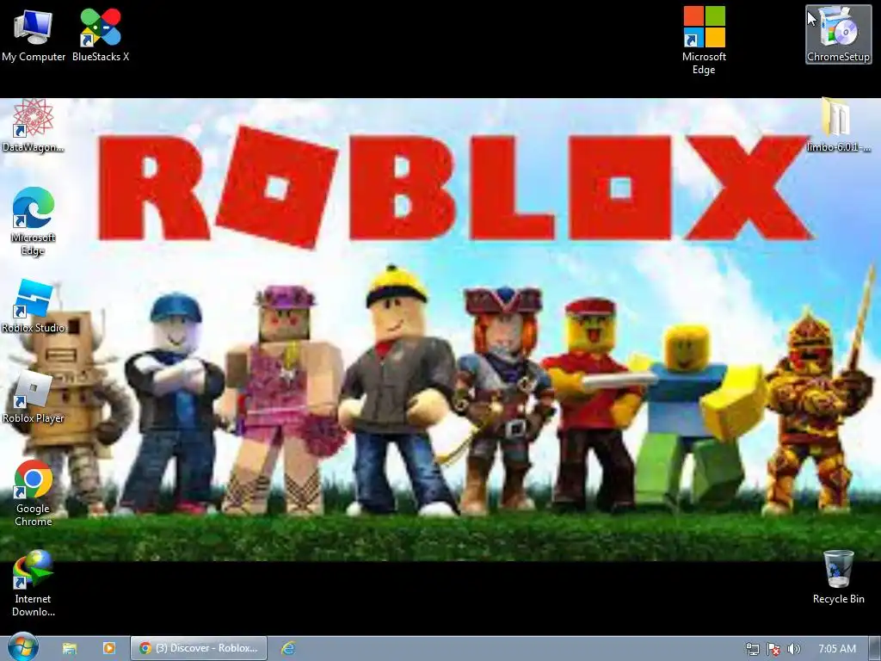Click the Show Desktop strip beside the clock
881x661 pixels.
click(x=874, y=649)
